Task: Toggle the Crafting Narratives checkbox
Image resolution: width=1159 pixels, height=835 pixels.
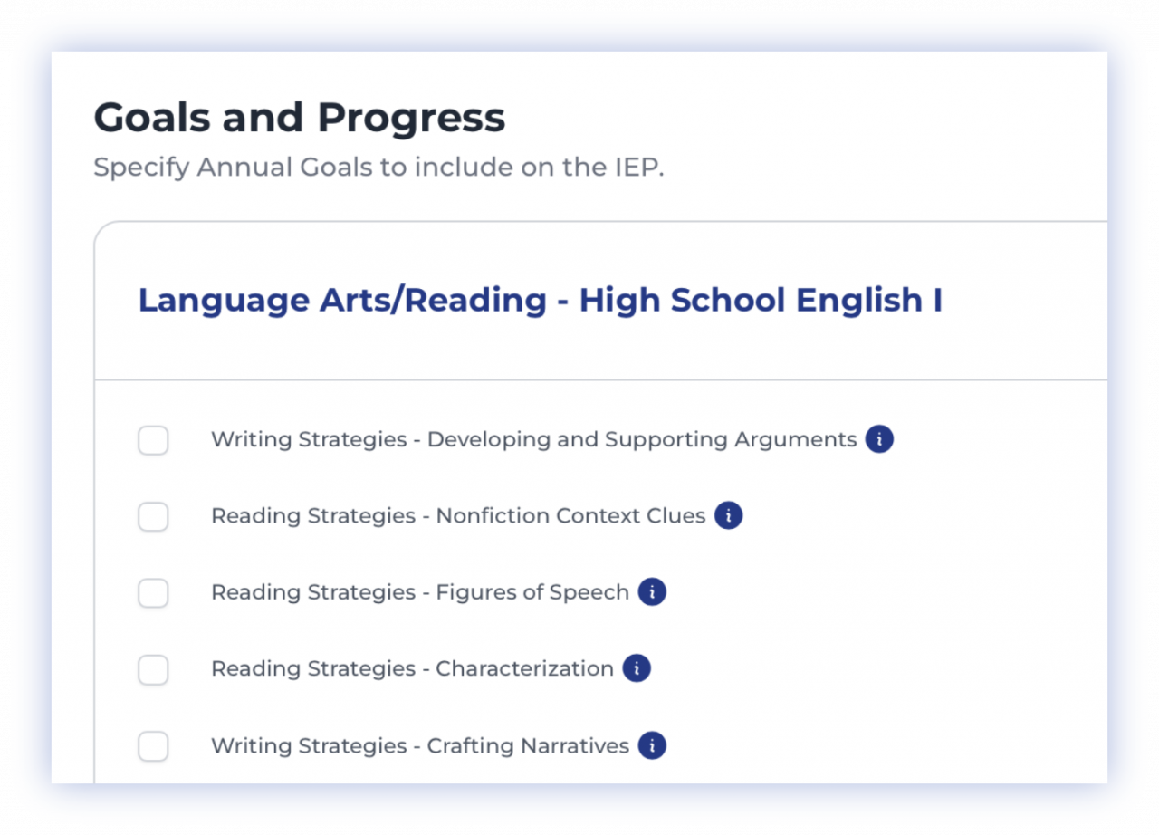Action: pyautogui.click(x=153, y=747)
